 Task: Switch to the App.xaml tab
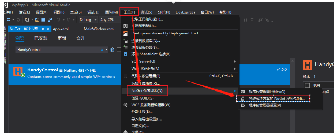[61, 29]
